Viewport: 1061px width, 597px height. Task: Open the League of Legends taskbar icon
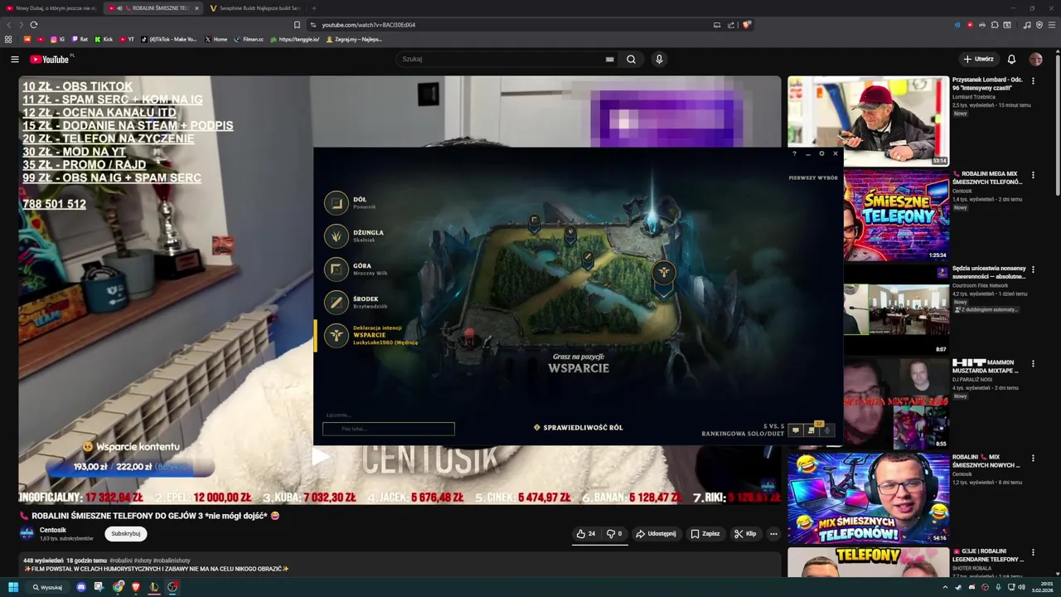(x=154, y=587)
